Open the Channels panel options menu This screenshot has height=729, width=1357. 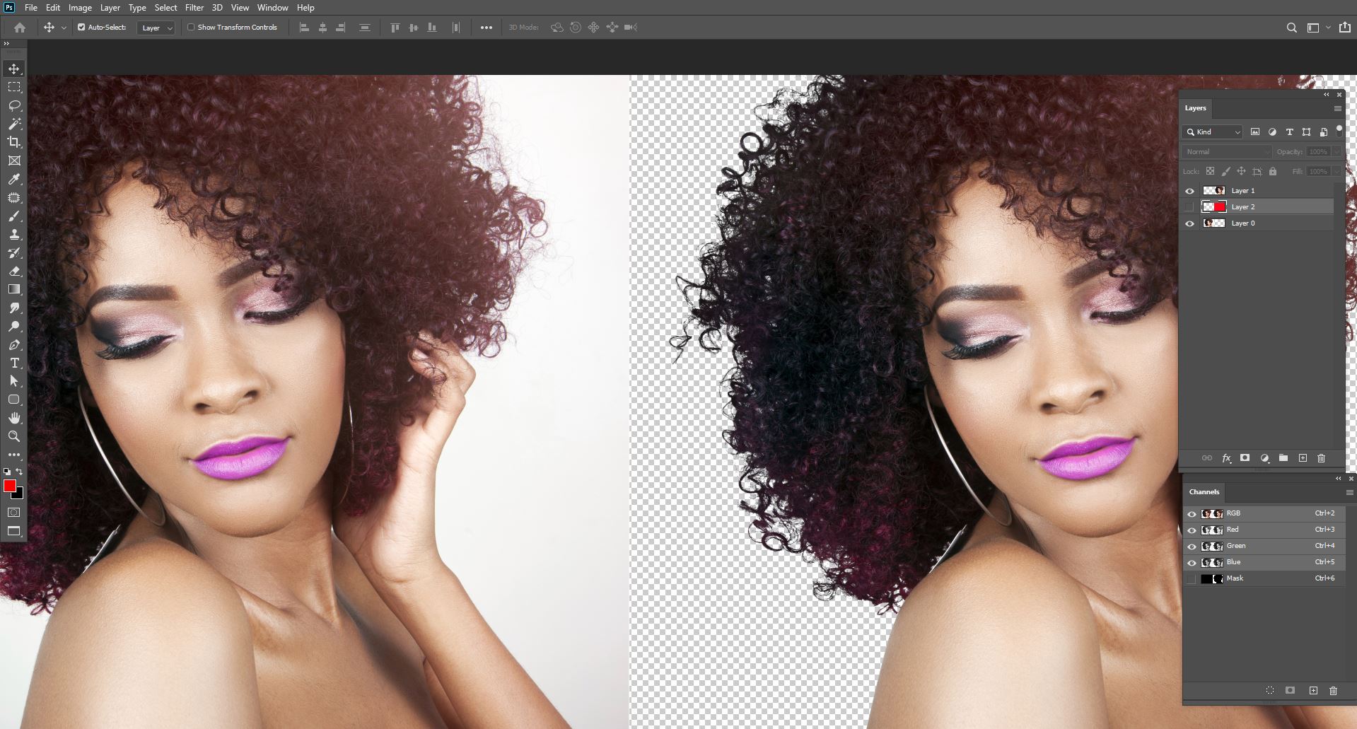point(1349,493)
